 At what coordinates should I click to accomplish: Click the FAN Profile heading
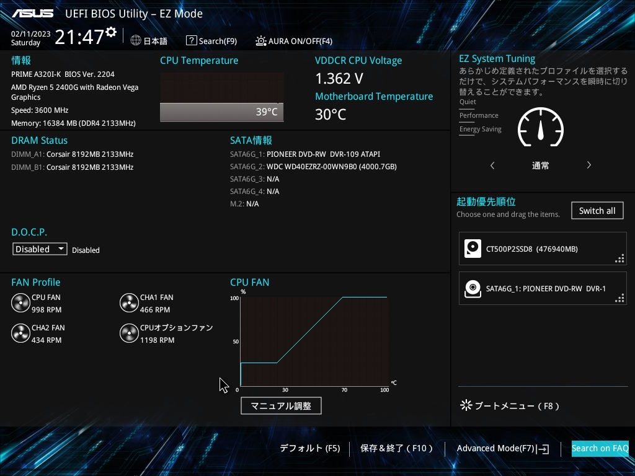35,282
